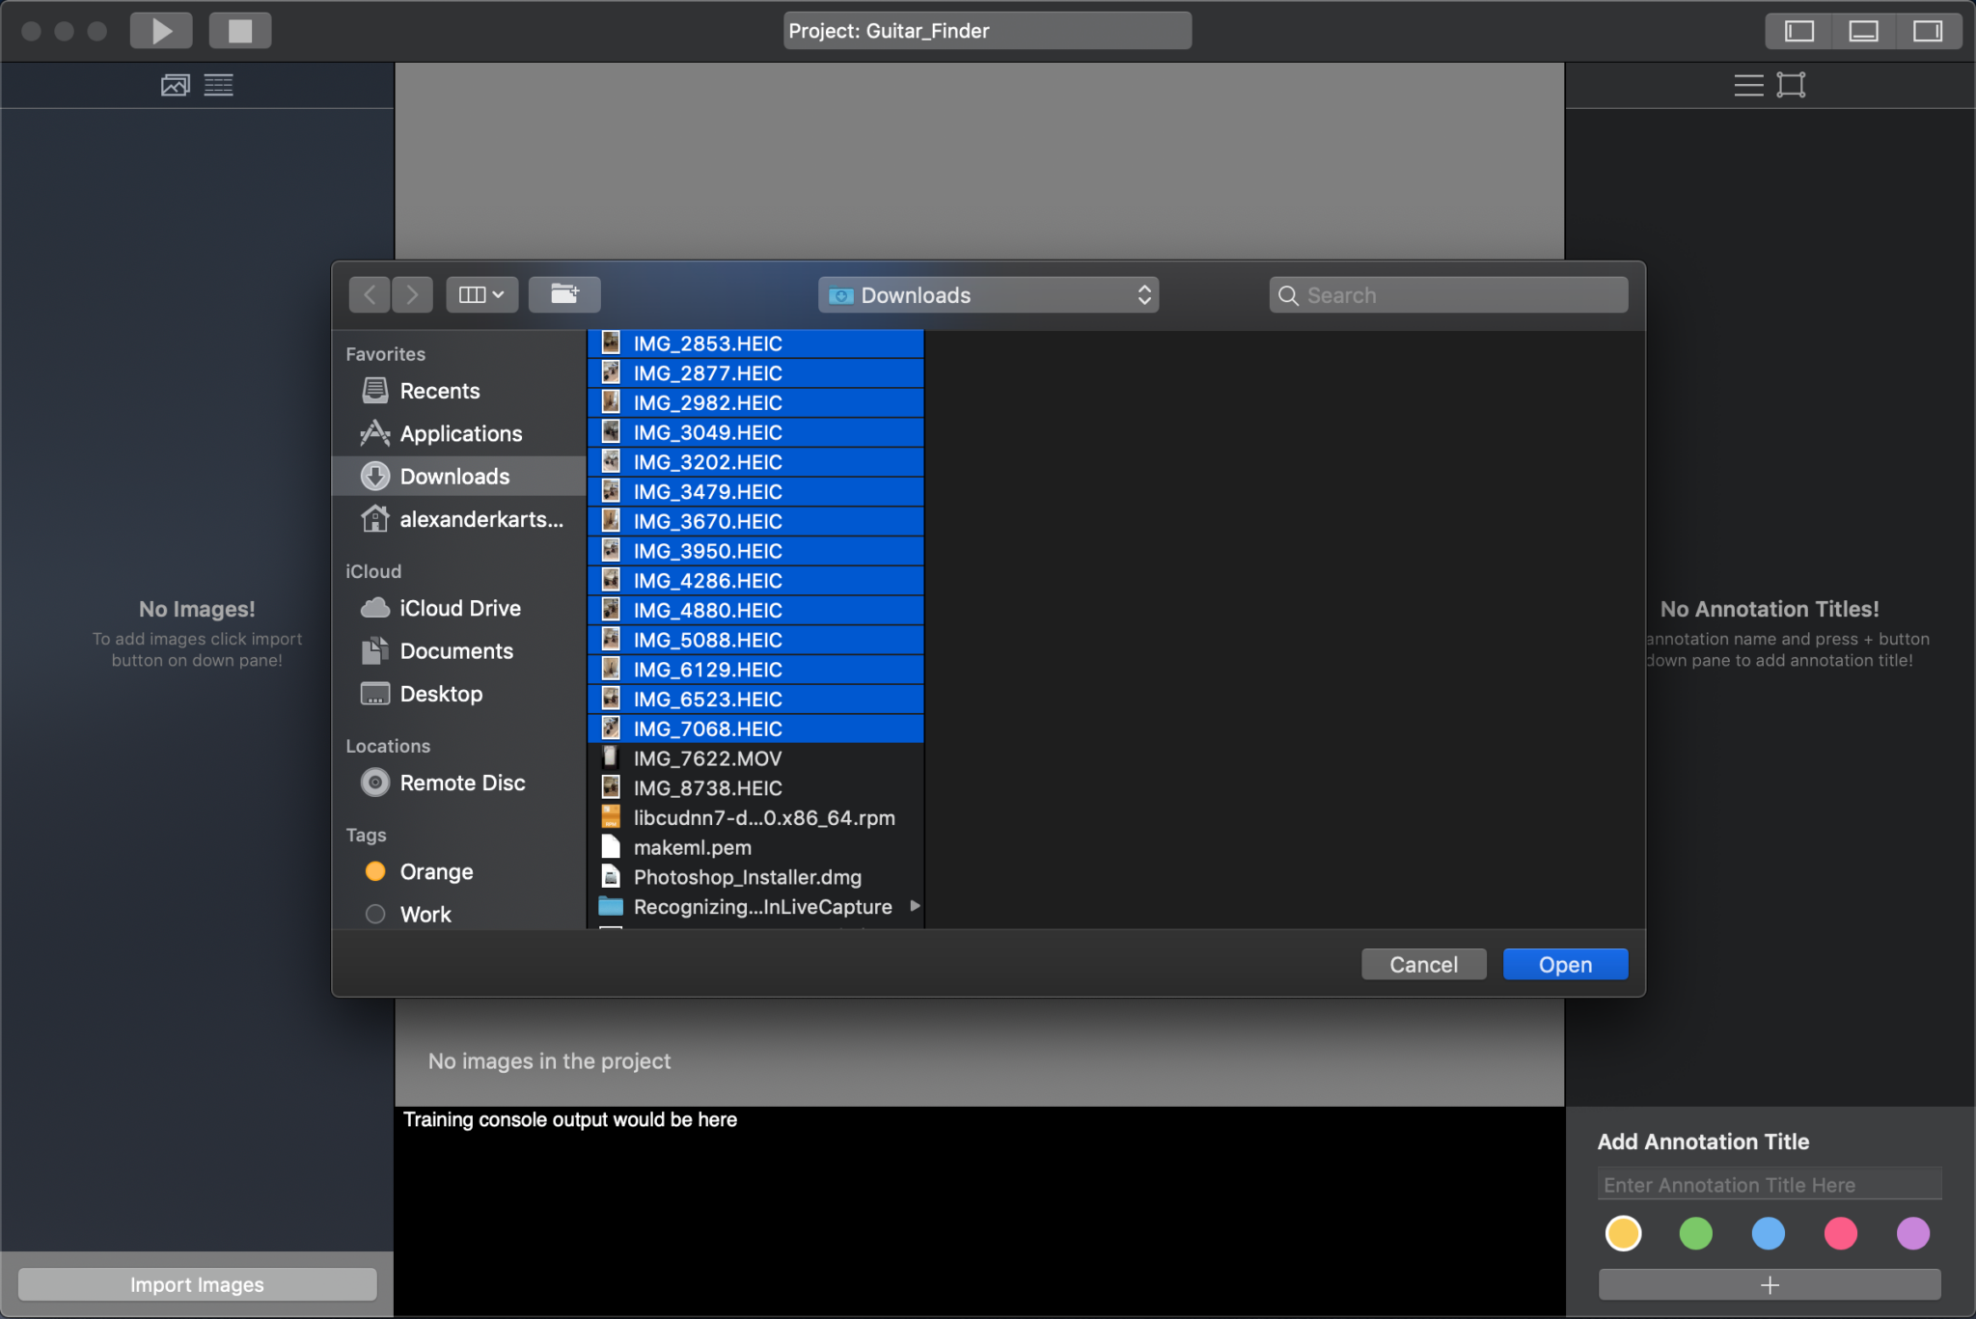Open the annotation list icon

pyautogui.click(x=1747, y=85)
